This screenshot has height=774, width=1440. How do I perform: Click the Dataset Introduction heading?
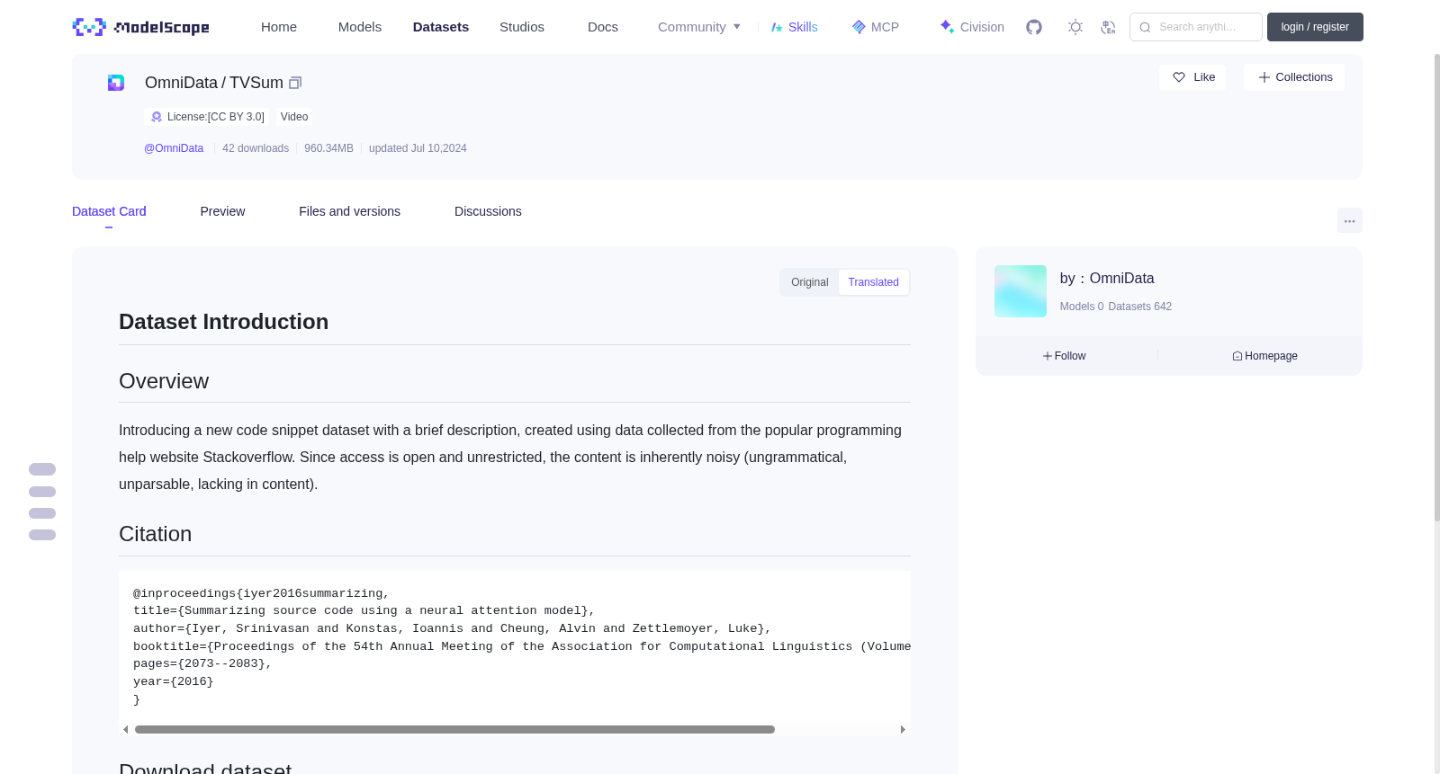(x=223, y=322)
